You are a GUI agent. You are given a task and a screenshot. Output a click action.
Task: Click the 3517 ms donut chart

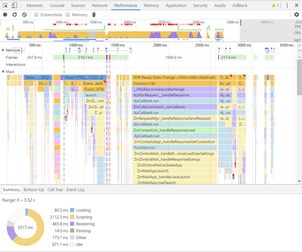[26, 227]
